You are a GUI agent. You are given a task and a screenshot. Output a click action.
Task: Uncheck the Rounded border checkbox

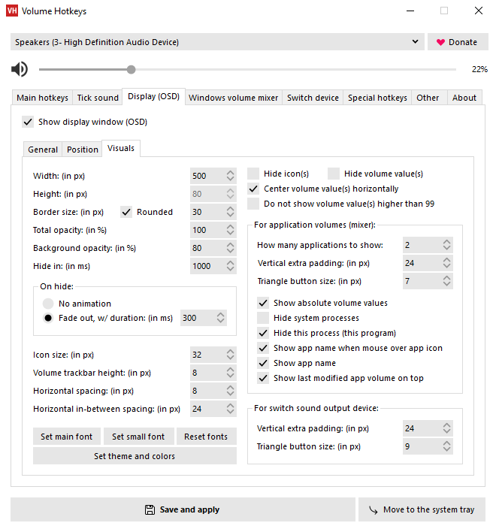126,212
